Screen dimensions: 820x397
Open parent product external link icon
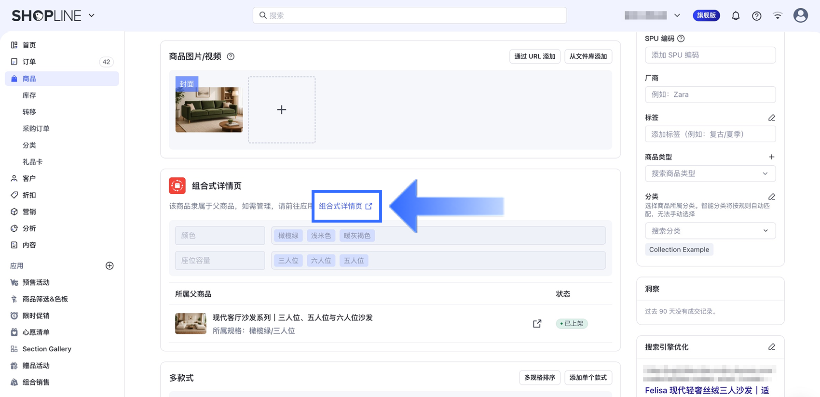pos(537,324)
